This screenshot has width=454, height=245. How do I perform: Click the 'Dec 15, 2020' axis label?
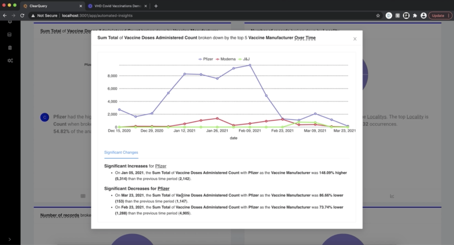(119, 131)
